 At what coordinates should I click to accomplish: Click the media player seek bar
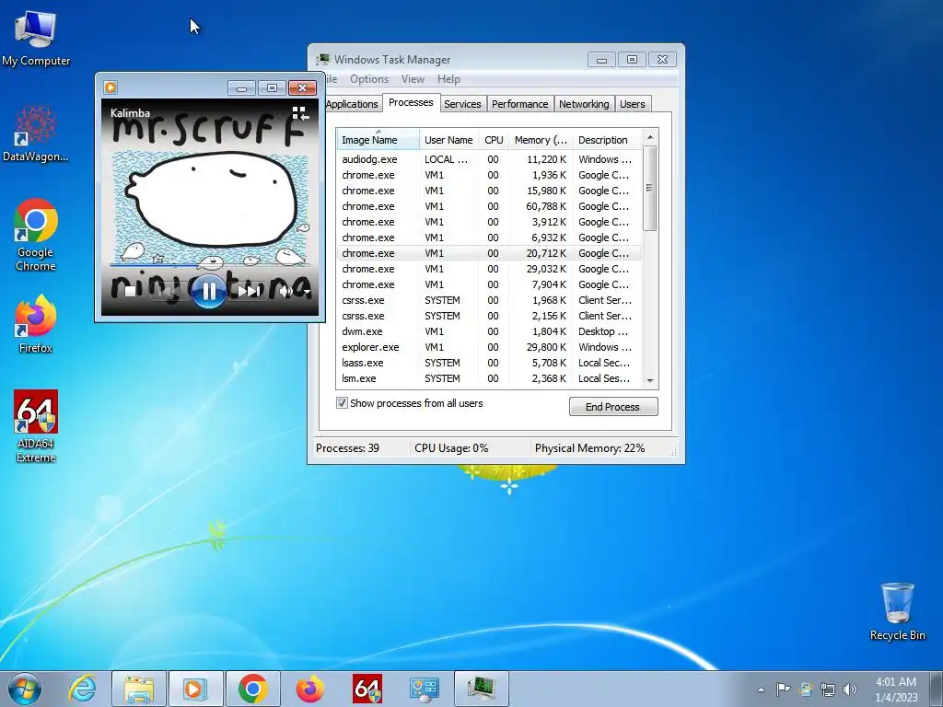(209, 264)
